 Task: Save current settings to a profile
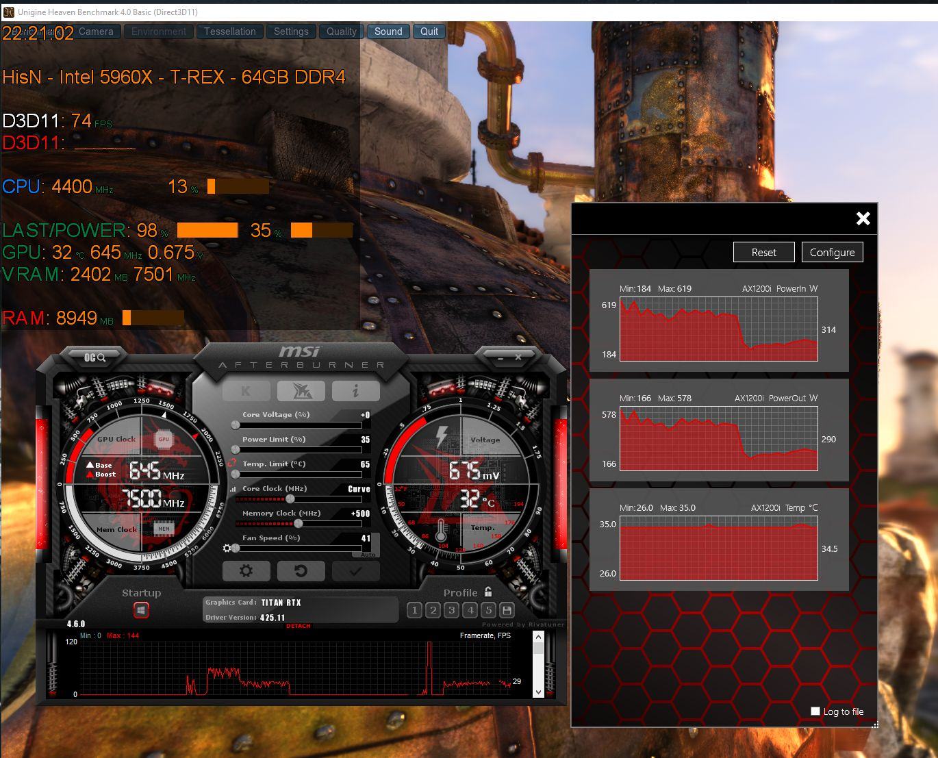pyautogui.click(x=507, y=610)
